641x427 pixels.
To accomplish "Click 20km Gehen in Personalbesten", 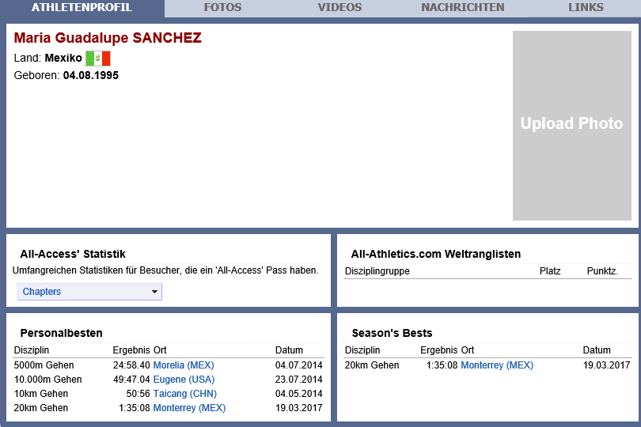I will [x=41, y=408].
